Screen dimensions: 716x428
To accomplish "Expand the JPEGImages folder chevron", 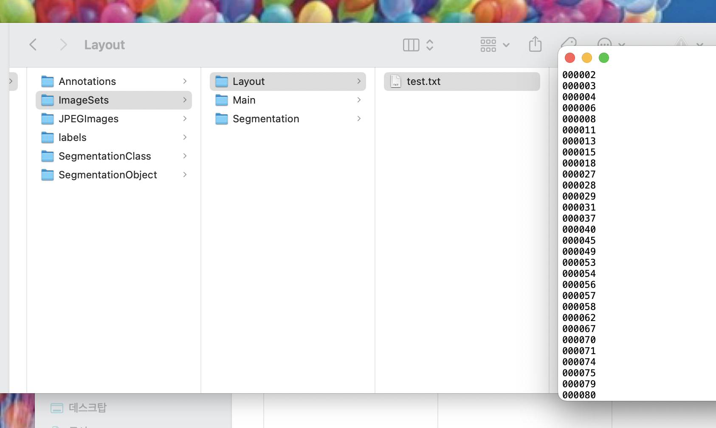I will [185, 118].
